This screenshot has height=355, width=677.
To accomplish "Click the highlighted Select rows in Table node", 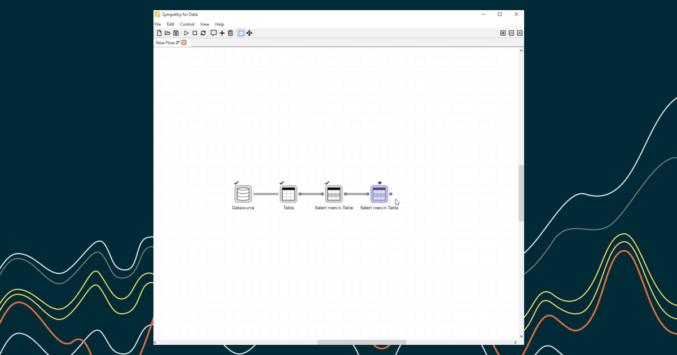I will pyautogui.click(x=379, y=194).
